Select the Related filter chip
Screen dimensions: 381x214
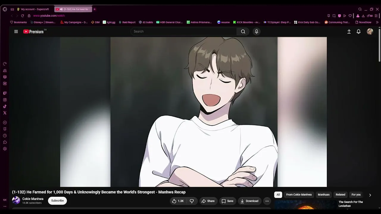(x=341, y=195)
